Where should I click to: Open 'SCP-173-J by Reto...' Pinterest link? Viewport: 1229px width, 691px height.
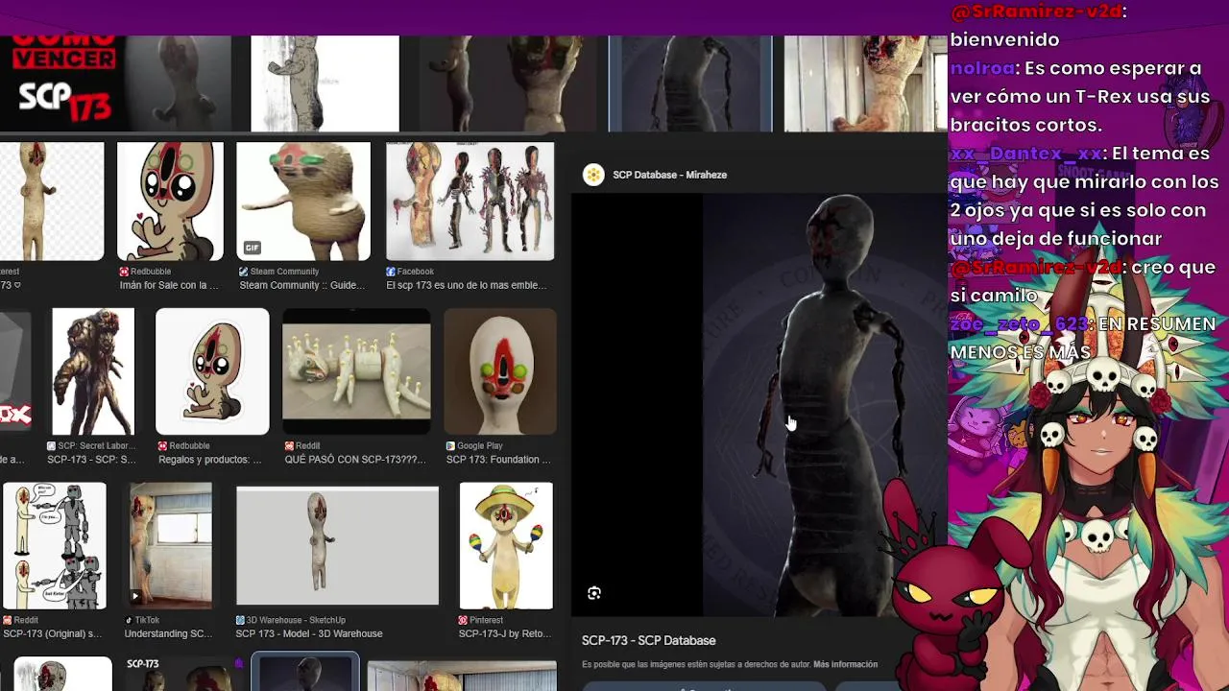tap(504, 633)
